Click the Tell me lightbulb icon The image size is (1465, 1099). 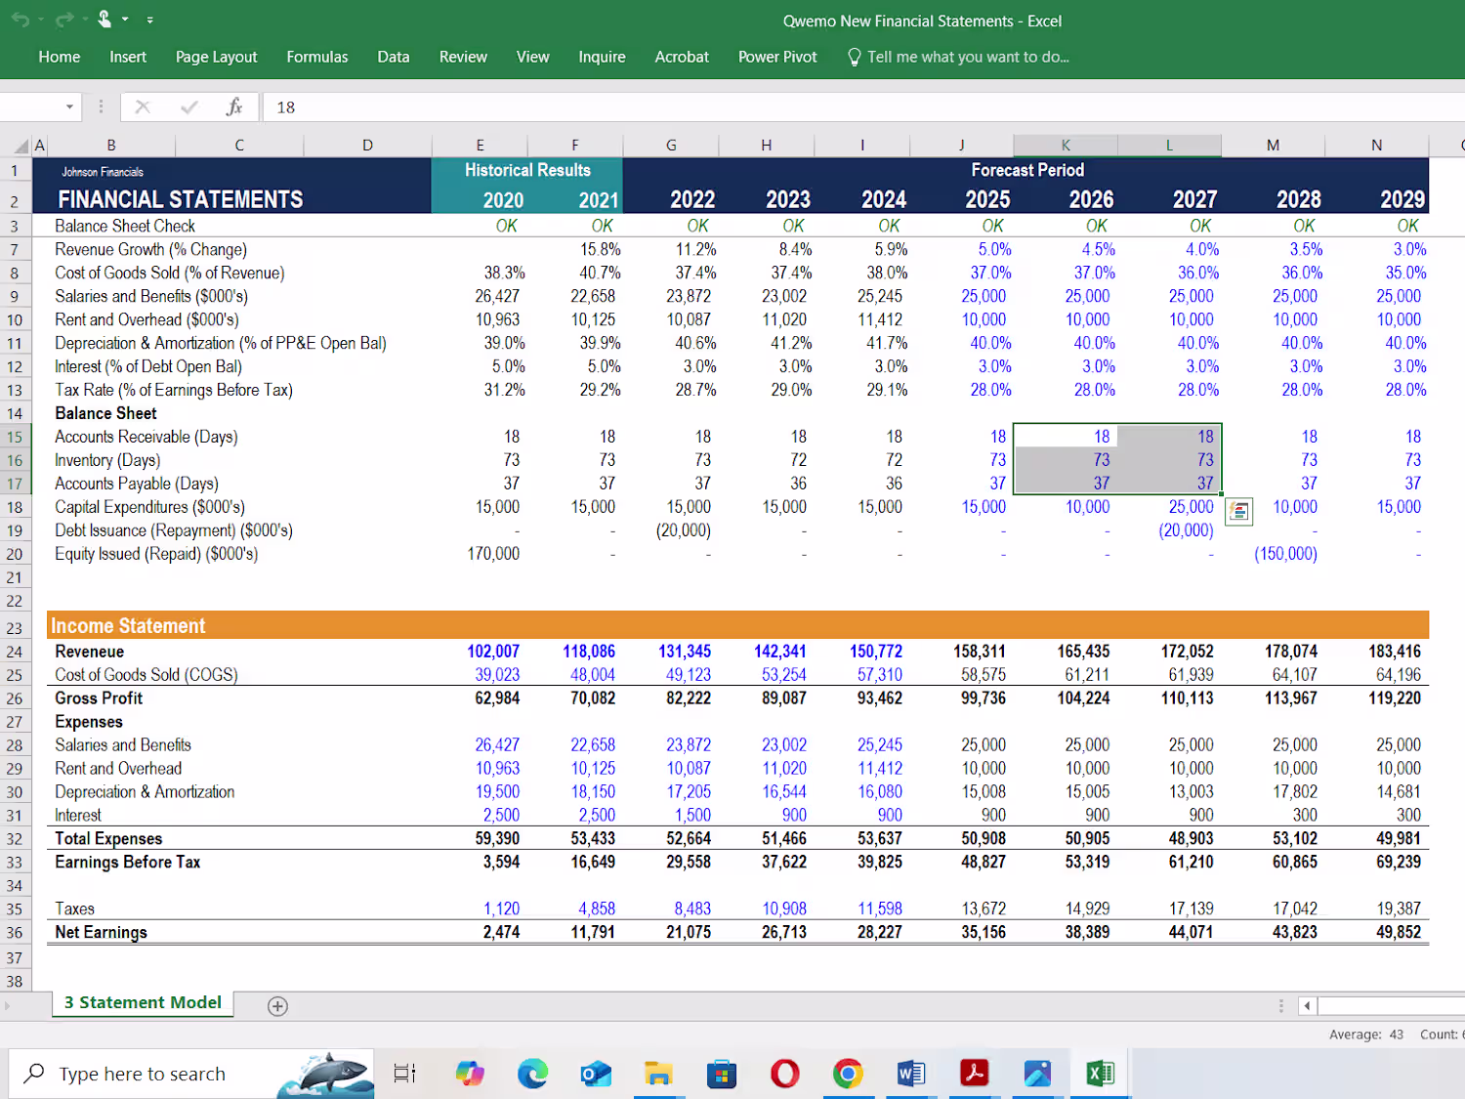854,57
